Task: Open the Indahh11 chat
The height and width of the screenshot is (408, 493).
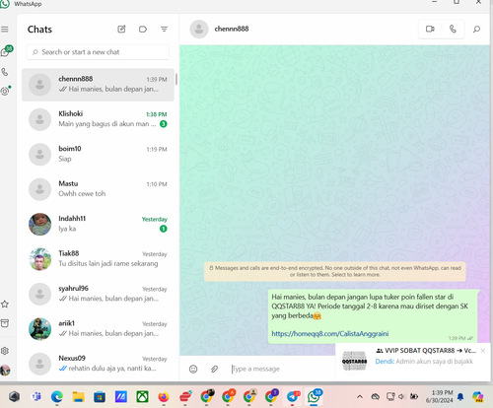Action: pyautogui.click(x=98, y=225)
